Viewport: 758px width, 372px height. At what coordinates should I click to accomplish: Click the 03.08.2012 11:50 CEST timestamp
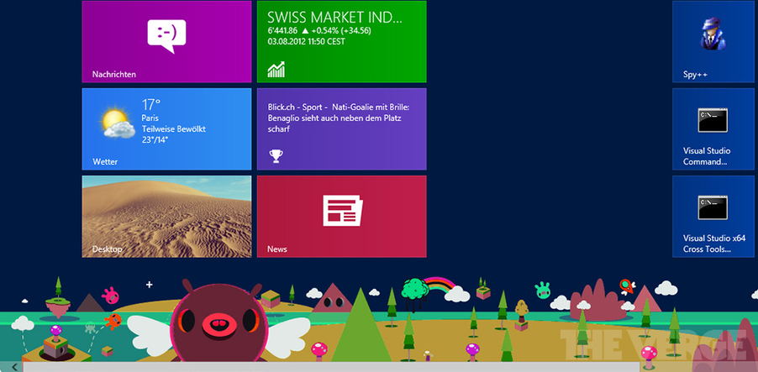click(x=307, y=41)
